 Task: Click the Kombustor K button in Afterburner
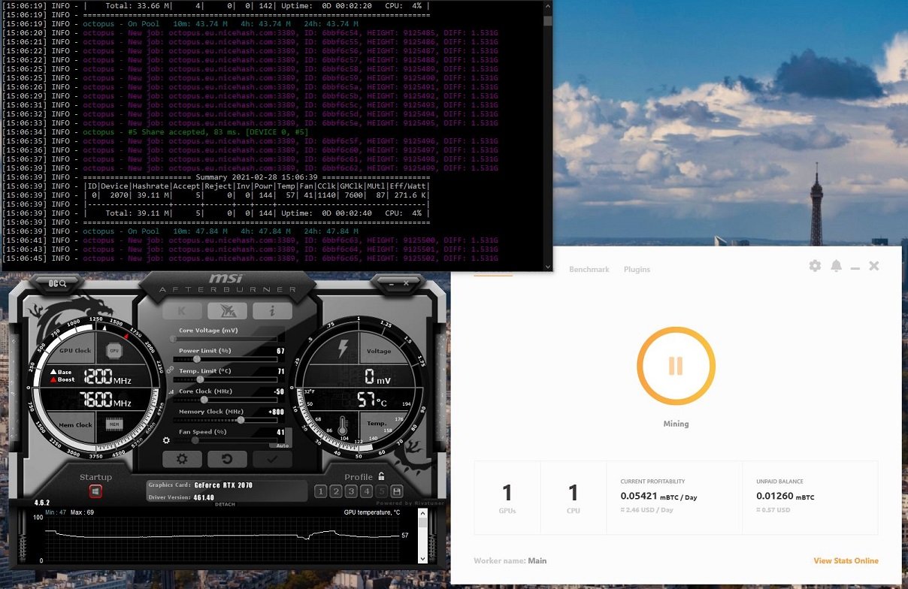[x=181, y=311]
